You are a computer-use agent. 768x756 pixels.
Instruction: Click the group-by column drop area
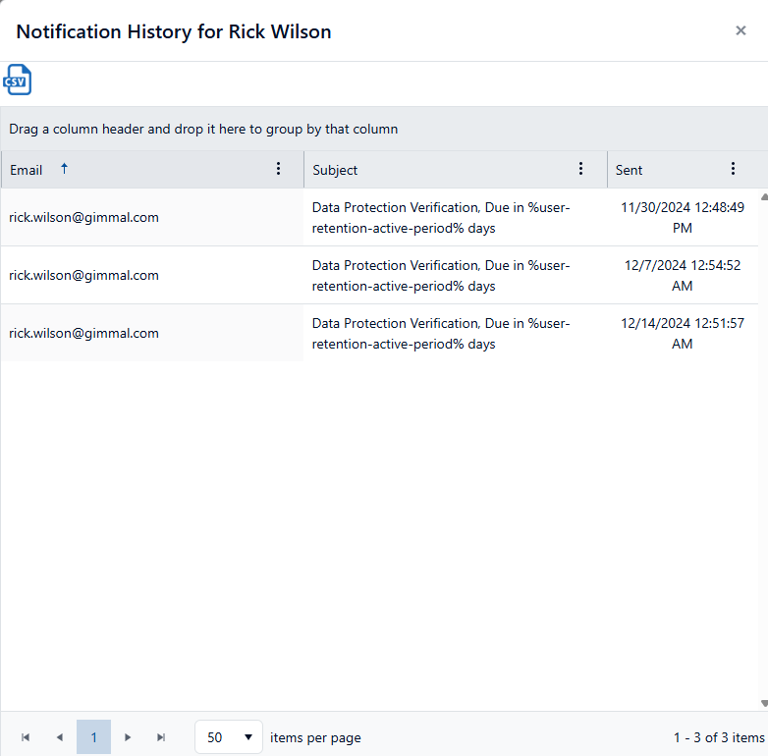[x=383, y=129]
